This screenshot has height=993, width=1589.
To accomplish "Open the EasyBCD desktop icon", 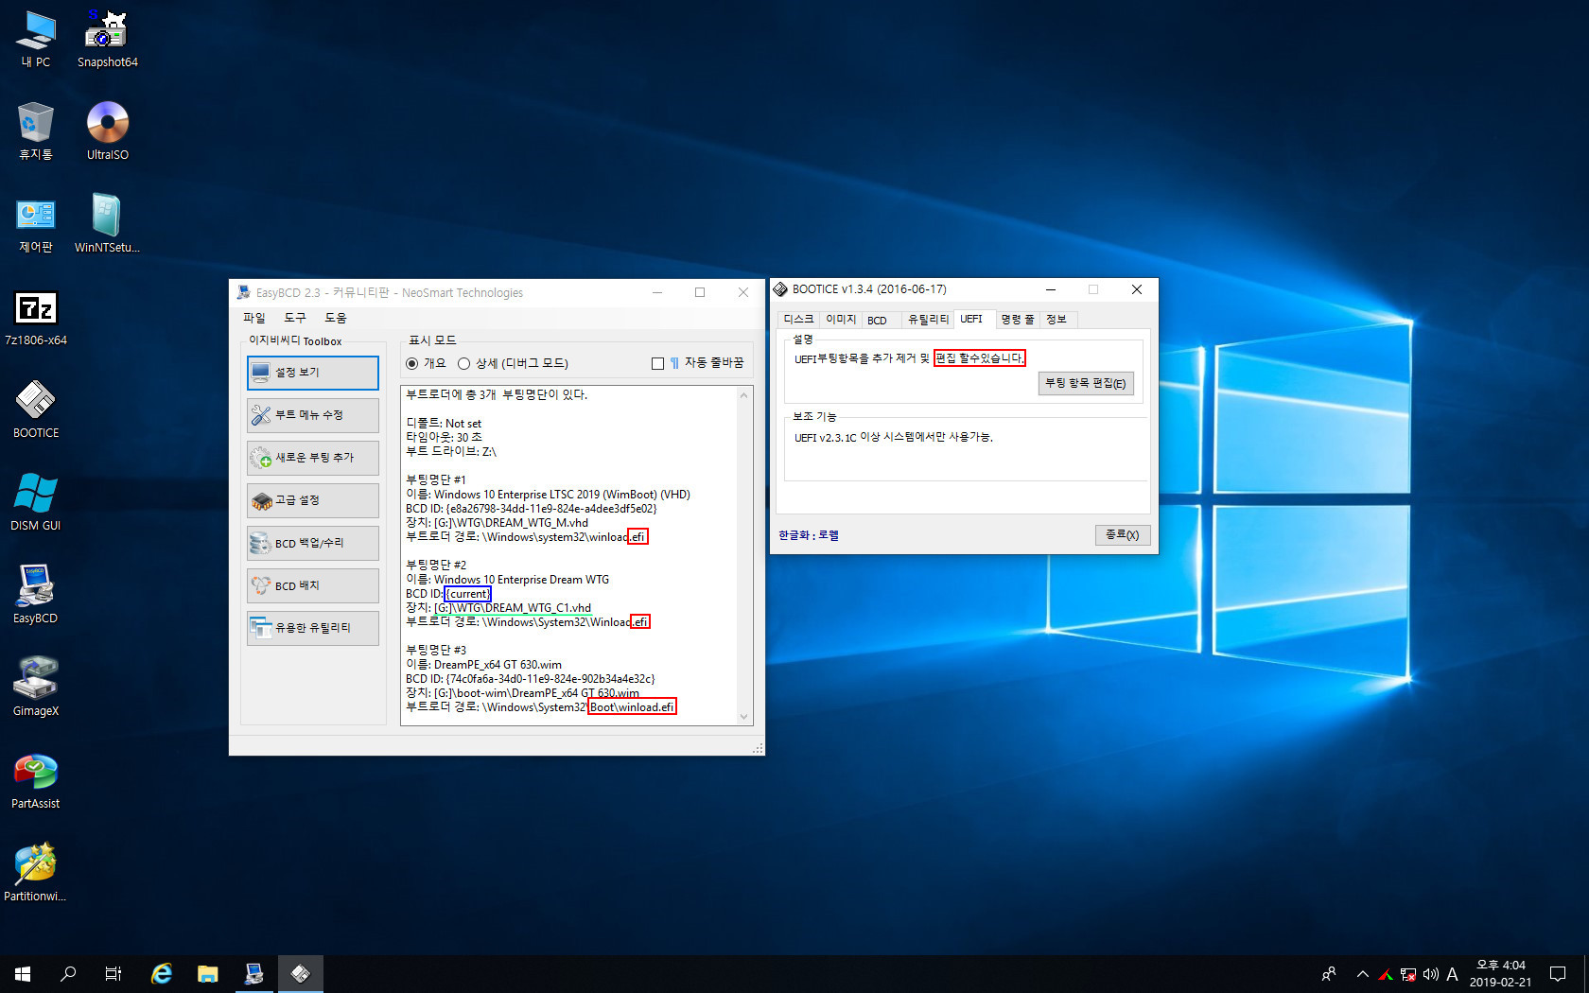I will (36, 595).
